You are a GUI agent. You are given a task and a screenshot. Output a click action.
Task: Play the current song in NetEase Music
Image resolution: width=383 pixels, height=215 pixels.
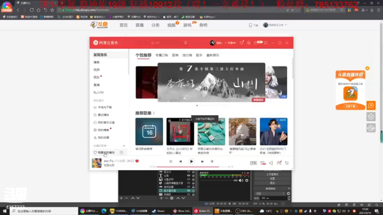(x=191, y=161)
